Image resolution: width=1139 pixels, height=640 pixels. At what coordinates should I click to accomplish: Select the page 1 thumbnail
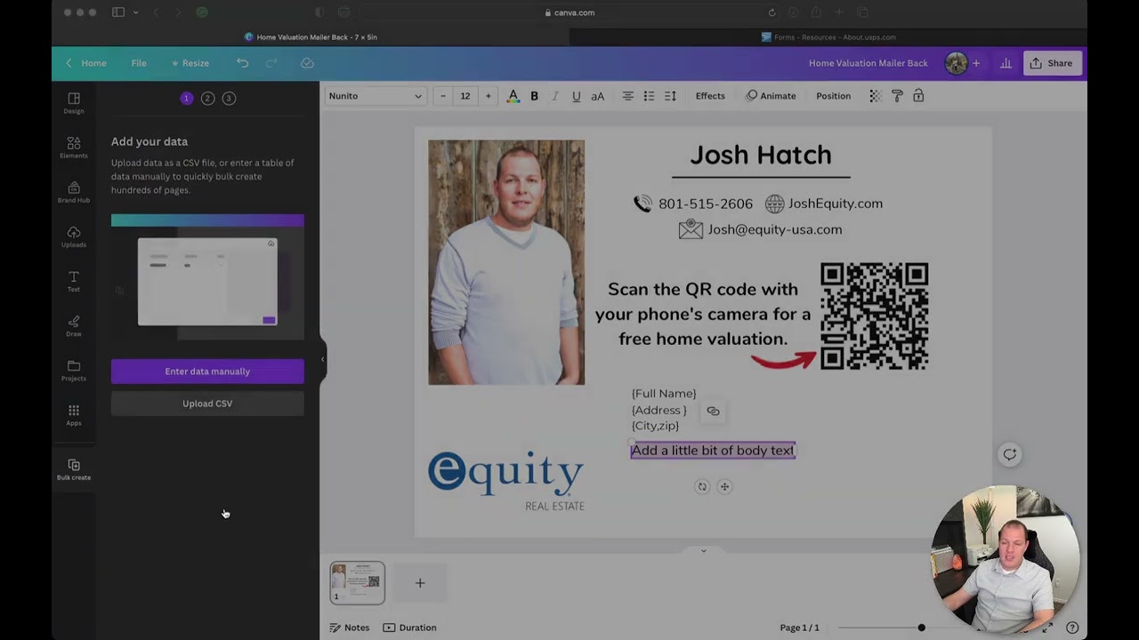pos(358,583)
